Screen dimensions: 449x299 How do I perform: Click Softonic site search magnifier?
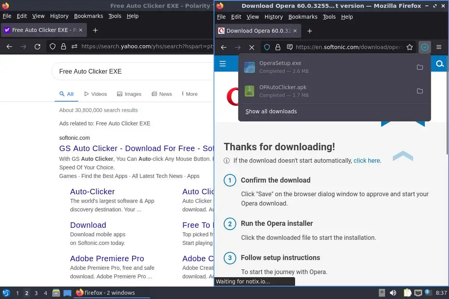coord(440,63)
